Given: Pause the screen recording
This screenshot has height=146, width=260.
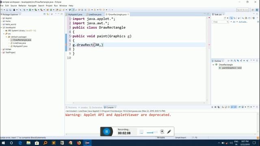Looking at the screenshot, I should (x=106, y=131).
